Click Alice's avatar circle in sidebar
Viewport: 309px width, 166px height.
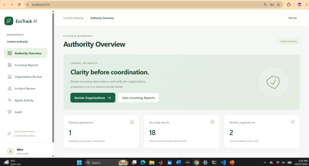click(x=10, y=151)
